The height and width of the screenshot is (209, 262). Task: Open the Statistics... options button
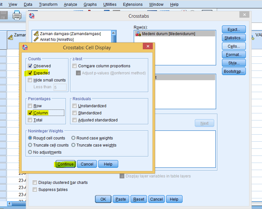tap(234, 38)
